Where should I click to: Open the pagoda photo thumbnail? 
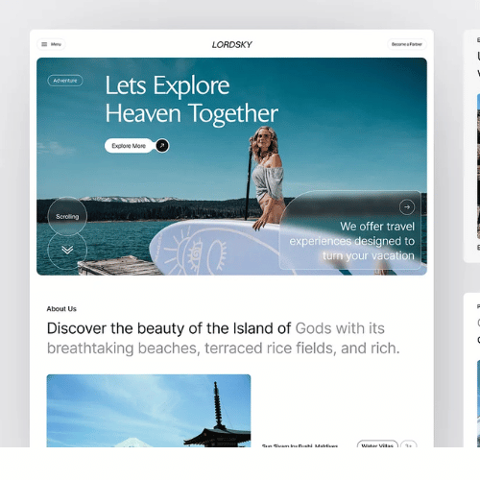click(x=149, y=411)
